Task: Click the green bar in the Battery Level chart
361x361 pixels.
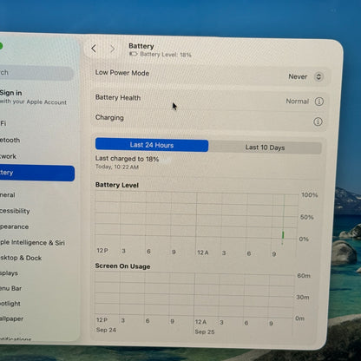Action: point(283,235)
